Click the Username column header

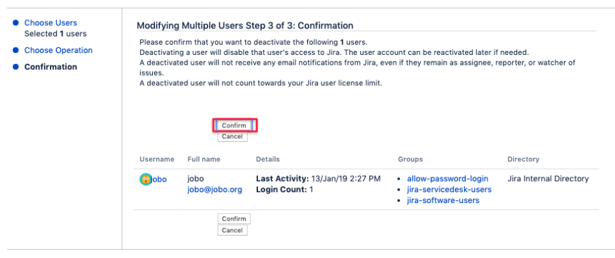(157, 159)
